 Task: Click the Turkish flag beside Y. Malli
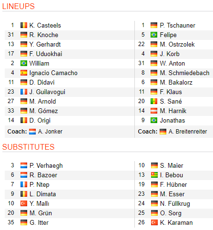pyautogui.click(x=24, y=203)
